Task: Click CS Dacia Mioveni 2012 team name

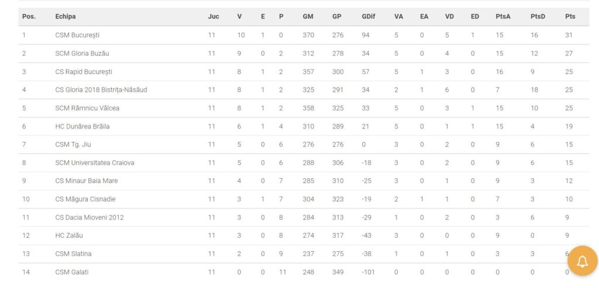Action: 89,217
